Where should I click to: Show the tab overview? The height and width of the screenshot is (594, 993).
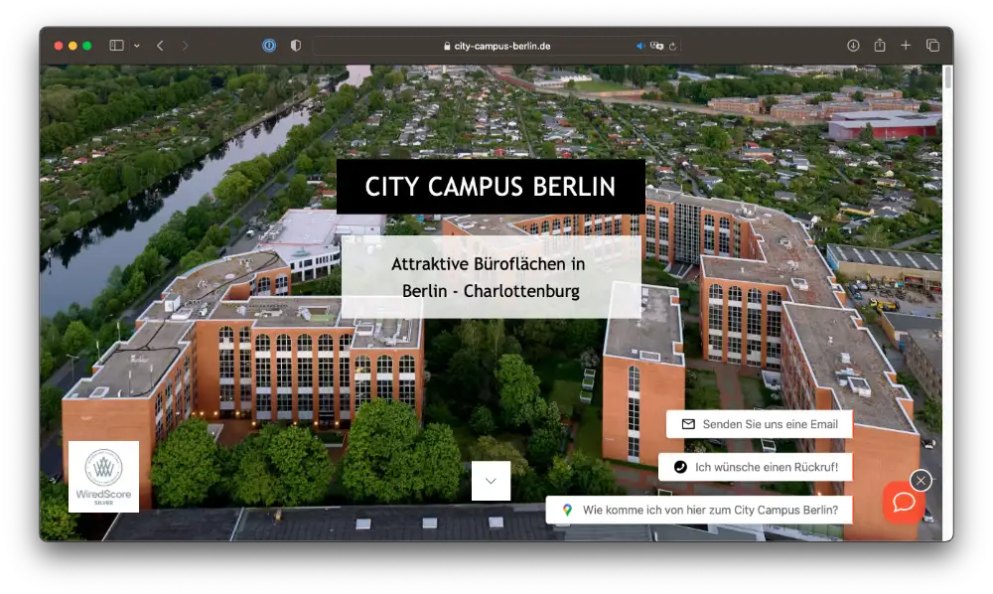pos(932,46)
